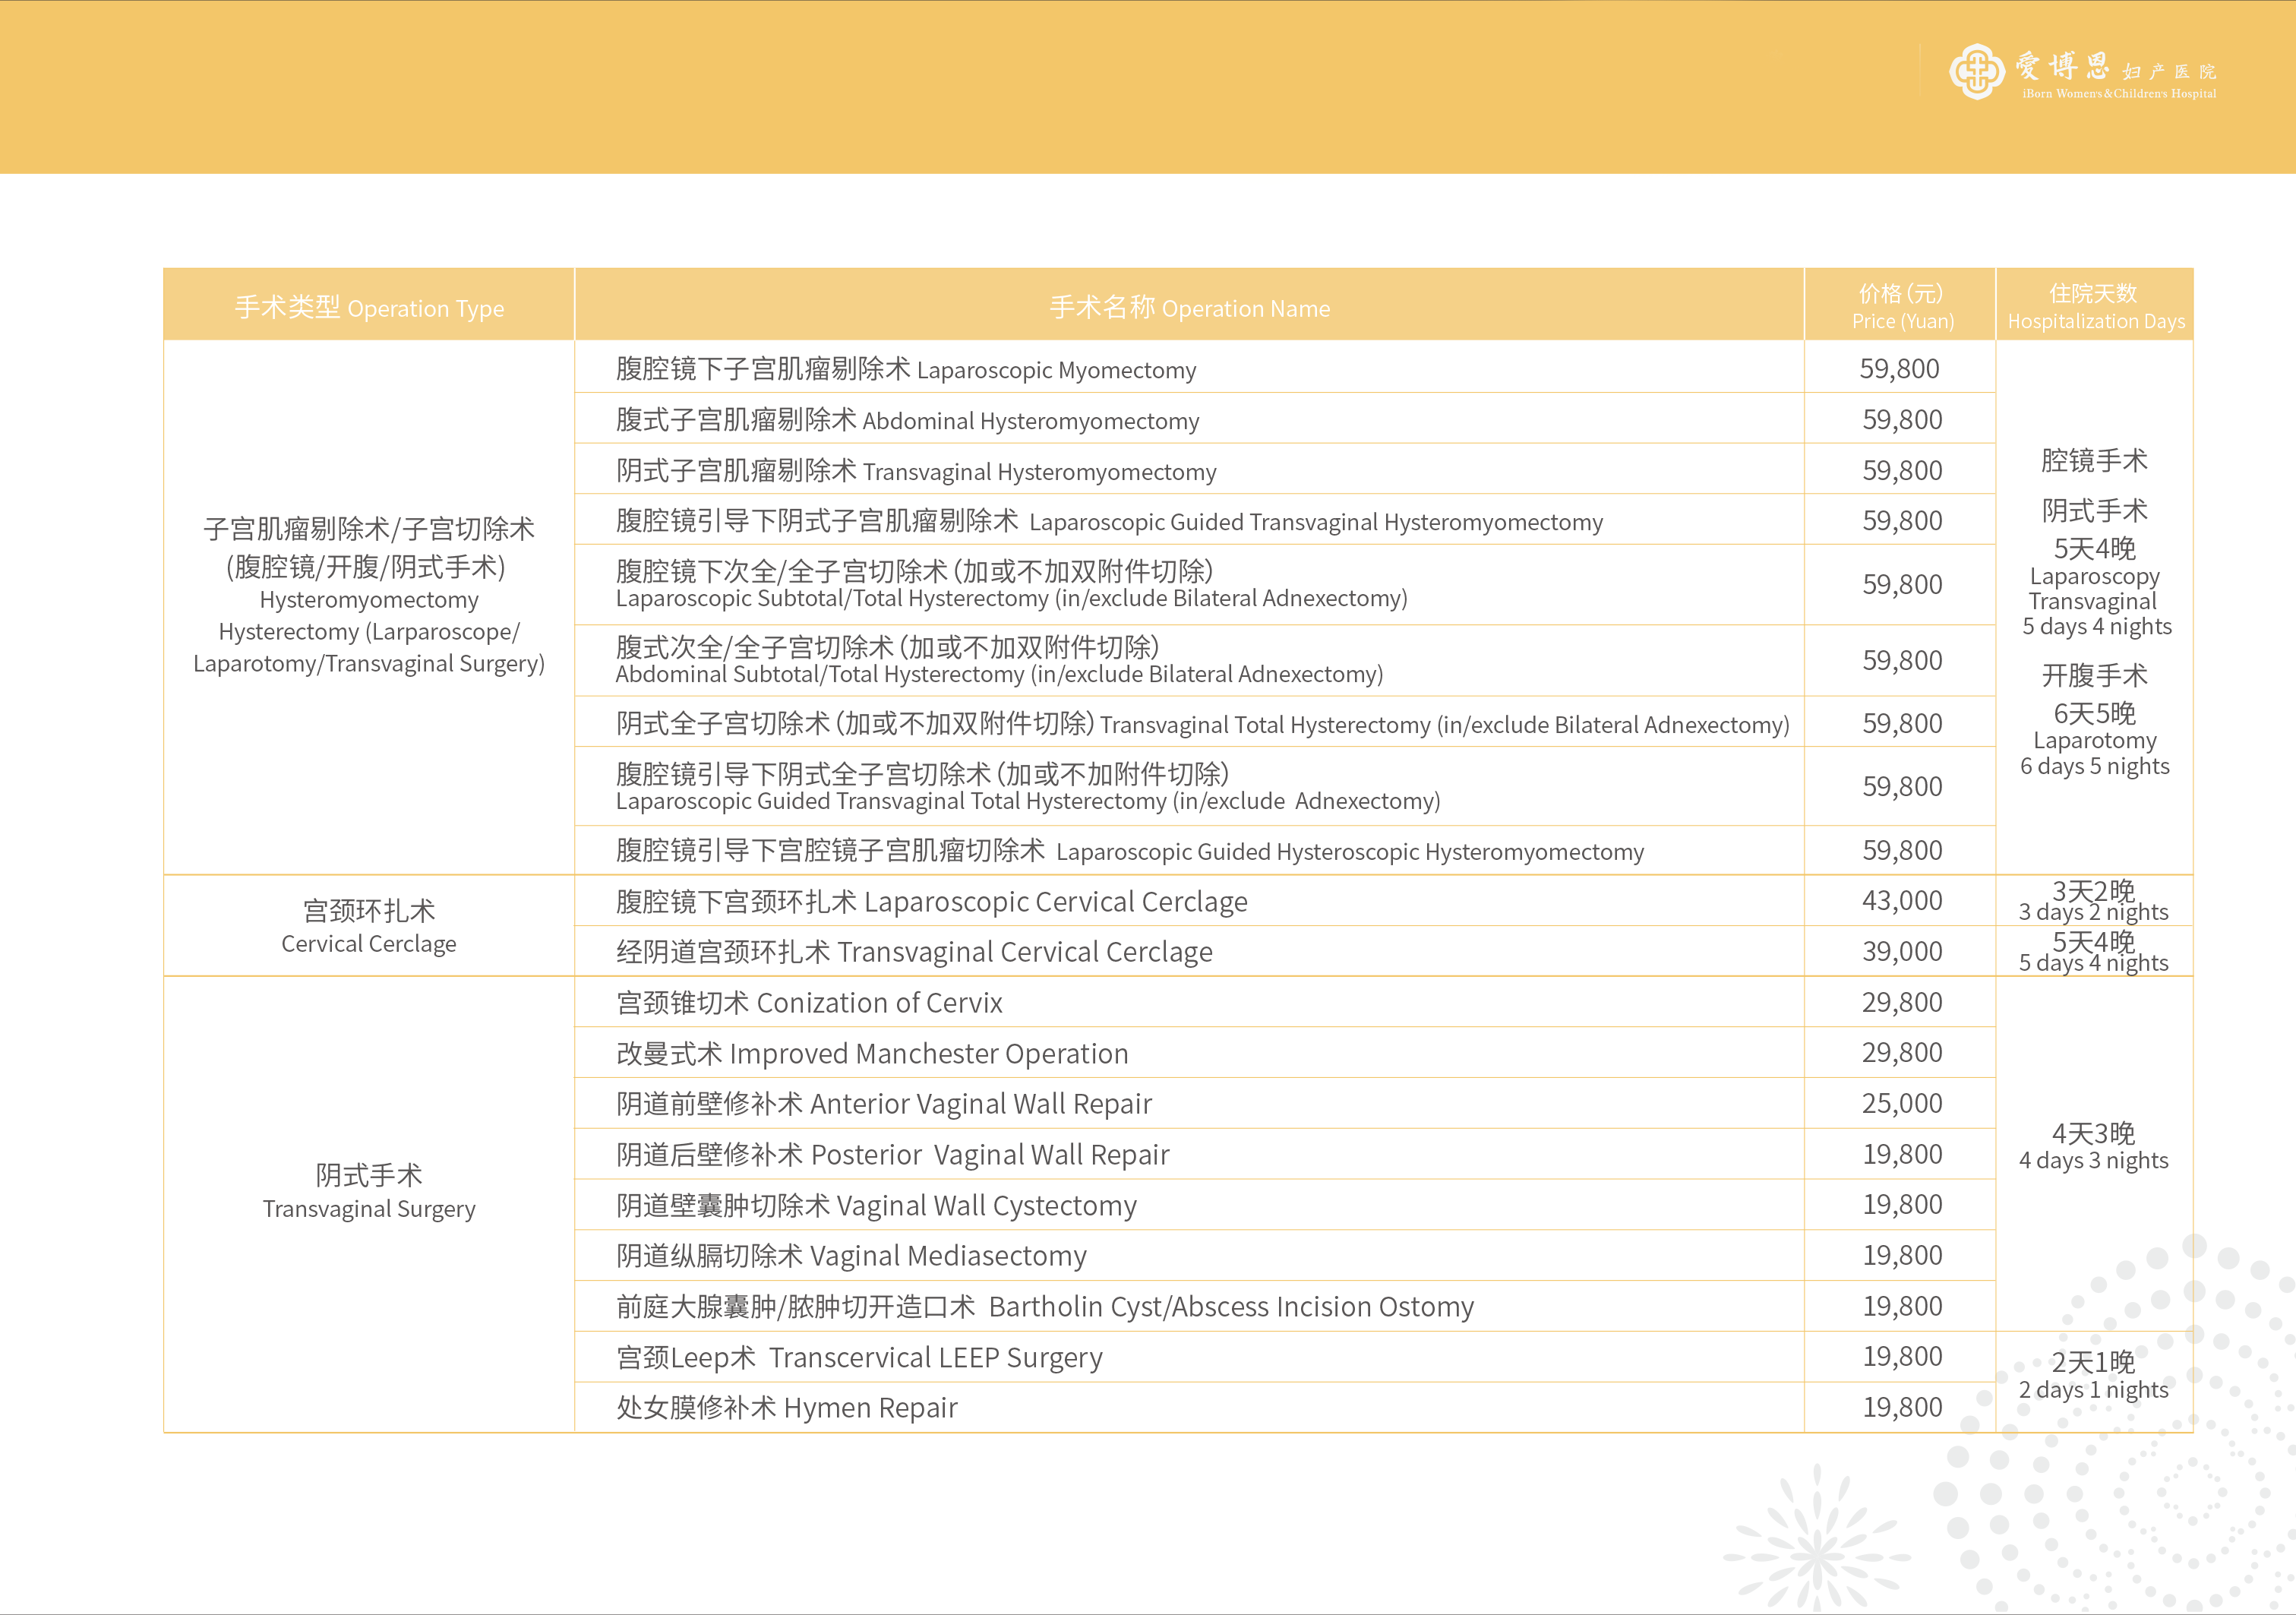Select 'Anterior Vaginal Wall Repair' row
The height and width of the screenshot is (1615, 2296).
[x=1190, y=1103]
